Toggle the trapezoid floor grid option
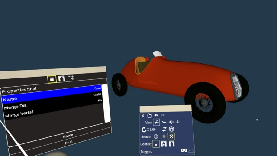The height and width of the screenshot is (156, 277). [x=191, y=151]
